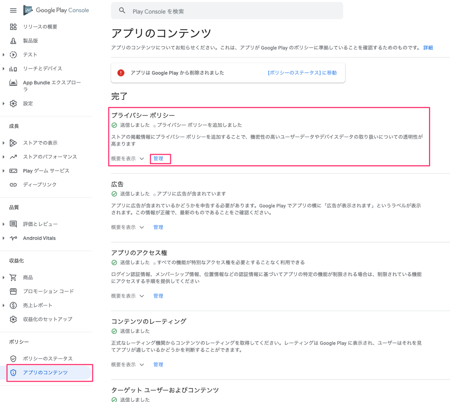Open 製品版 in the sidebar
The width and height of the screenshot is (450, 402).
tap(30, 41)
